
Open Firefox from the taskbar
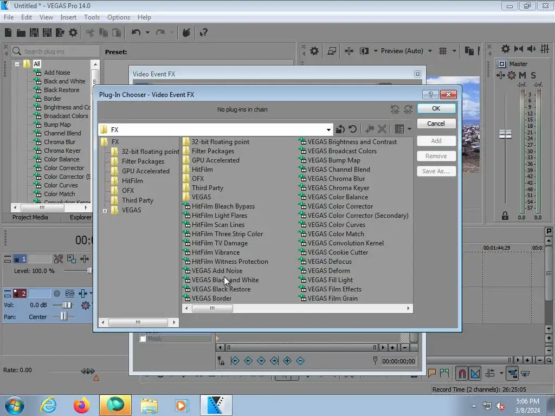tap(82, 405)
